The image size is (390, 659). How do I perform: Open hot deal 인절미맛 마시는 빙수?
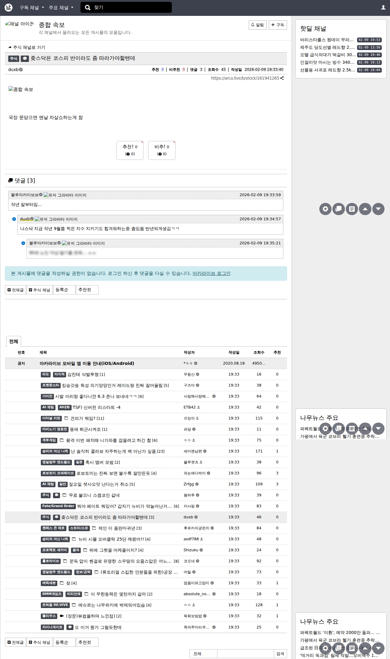(327, 62)
